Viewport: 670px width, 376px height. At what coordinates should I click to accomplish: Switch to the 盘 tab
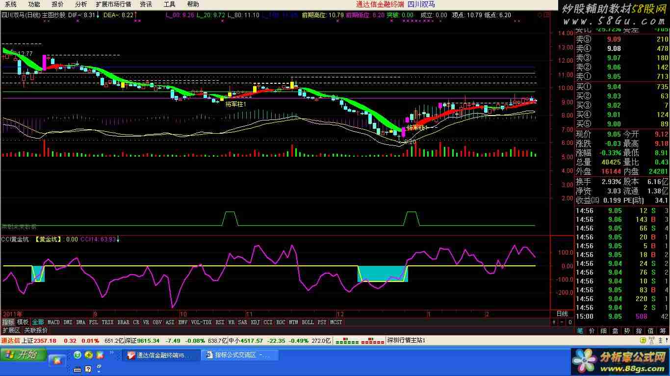pos(615,331)
